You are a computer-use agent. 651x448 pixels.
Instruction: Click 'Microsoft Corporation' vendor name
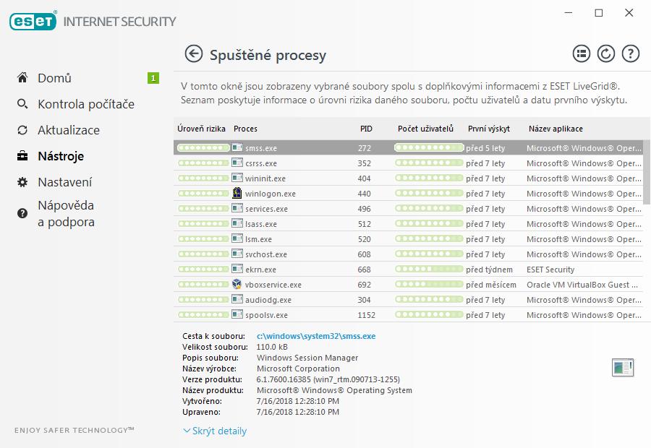point(298,369)
